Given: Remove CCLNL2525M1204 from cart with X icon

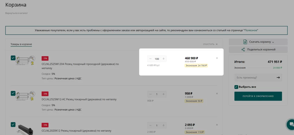Looking at the screenshot, I should 217,58.
